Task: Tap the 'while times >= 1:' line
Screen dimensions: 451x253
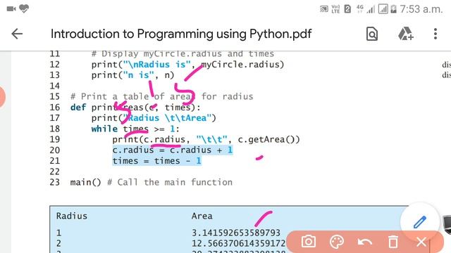Action: click(x=135, y=129)
